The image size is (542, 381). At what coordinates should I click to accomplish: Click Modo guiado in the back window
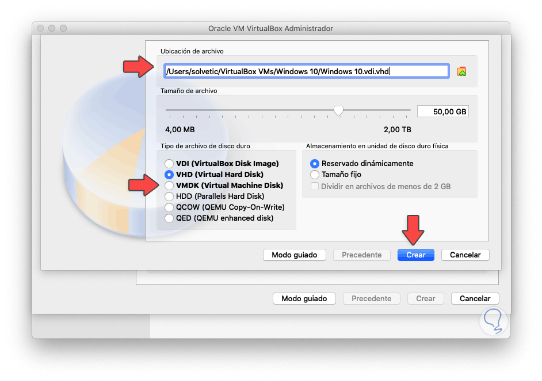point(304,298)
